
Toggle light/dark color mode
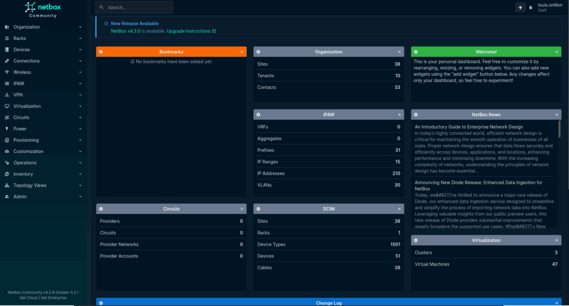520,7
